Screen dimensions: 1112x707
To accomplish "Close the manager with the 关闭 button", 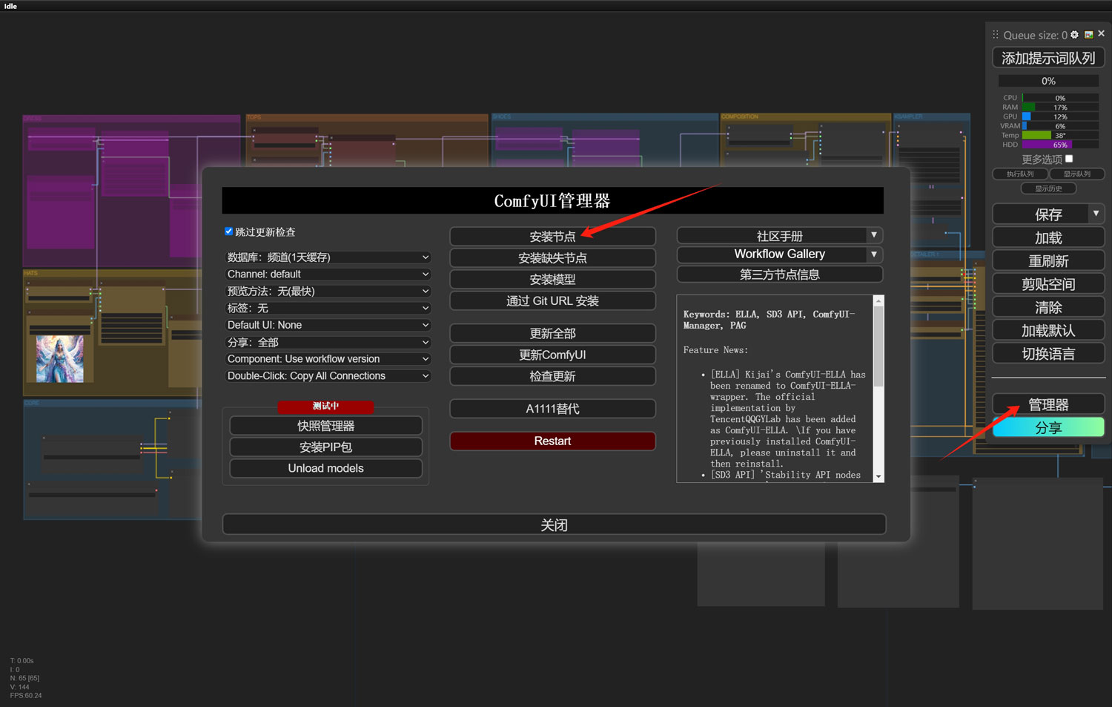I will [x=554, y=525].
